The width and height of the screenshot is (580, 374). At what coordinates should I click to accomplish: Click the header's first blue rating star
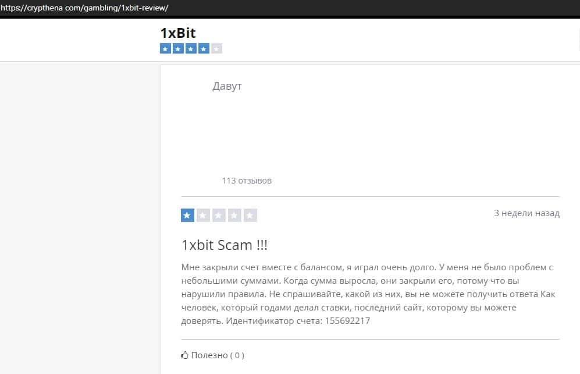pyautogui.click(x=165, y=48)
